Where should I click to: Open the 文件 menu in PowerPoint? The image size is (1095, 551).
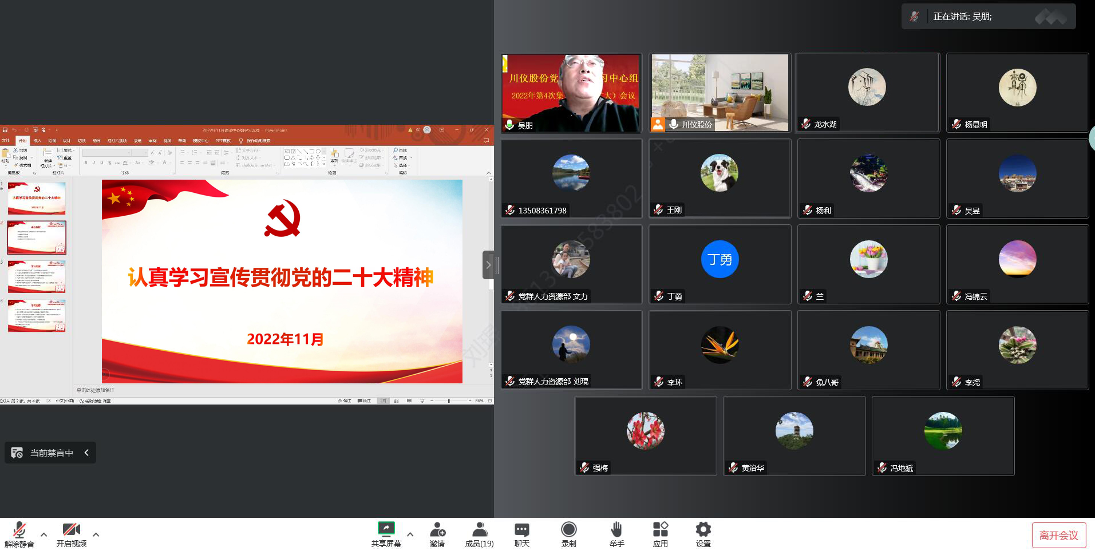pyautogui.click(x=6, y=140)
